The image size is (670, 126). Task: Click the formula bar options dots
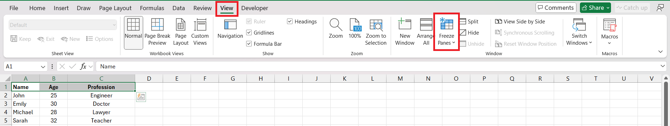[x=52, y=66]
